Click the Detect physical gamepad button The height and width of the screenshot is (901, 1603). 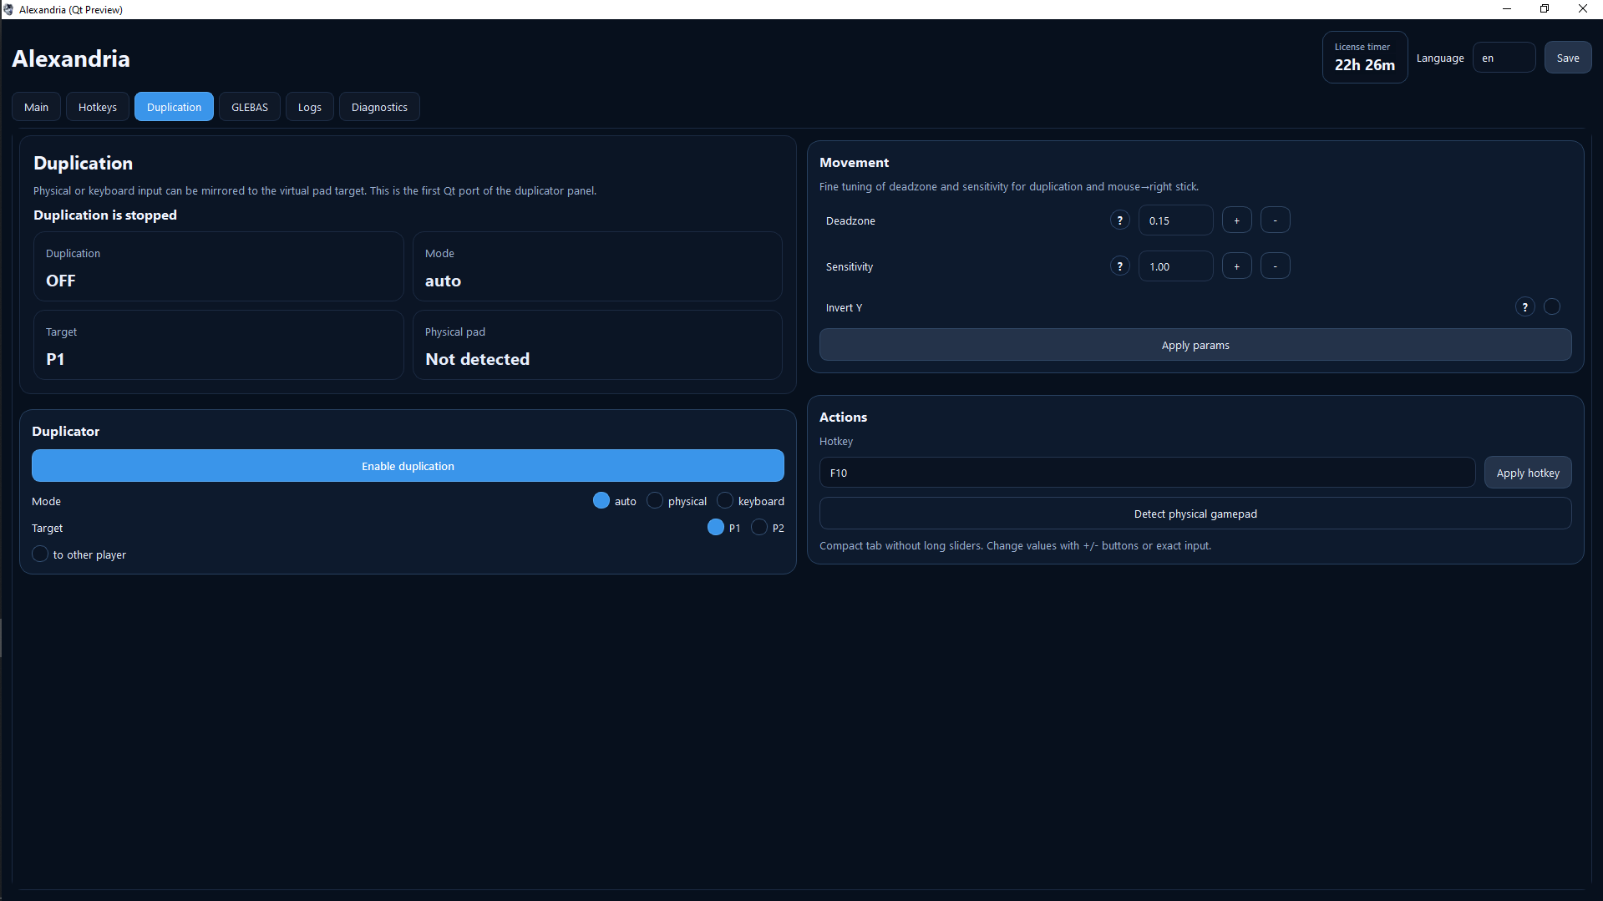tap(1195, 514)
